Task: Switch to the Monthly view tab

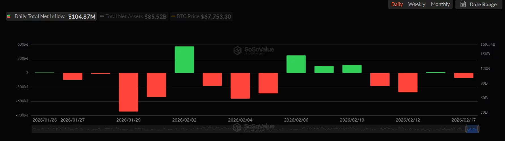Action: (440, 4)
